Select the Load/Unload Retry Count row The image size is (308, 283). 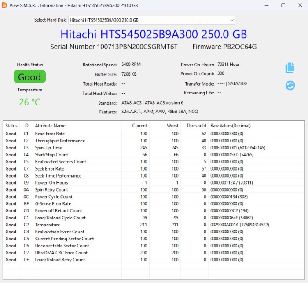coord(154,260)
